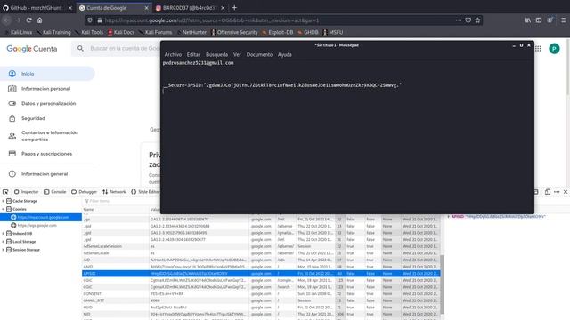The image size is (570, 320).
Task: Open Inicio in Google account sidebar
Action: 47,74
